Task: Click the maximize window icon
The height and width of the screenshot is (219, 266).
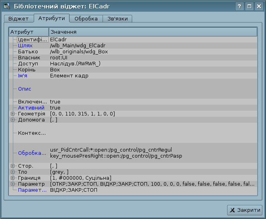Action: coord(249,6)
